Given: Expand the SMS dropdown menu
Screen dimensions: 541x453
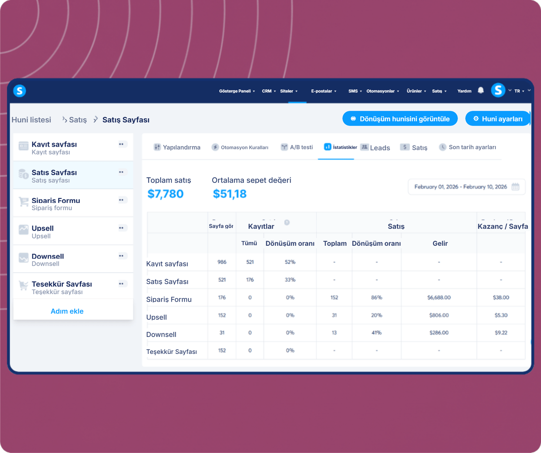Looking at the screenshot, I should pyautogui.click(x=355, y=91).
